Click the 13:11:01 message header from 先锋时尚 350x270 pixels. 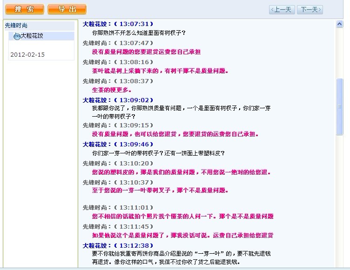pos(118,207)
